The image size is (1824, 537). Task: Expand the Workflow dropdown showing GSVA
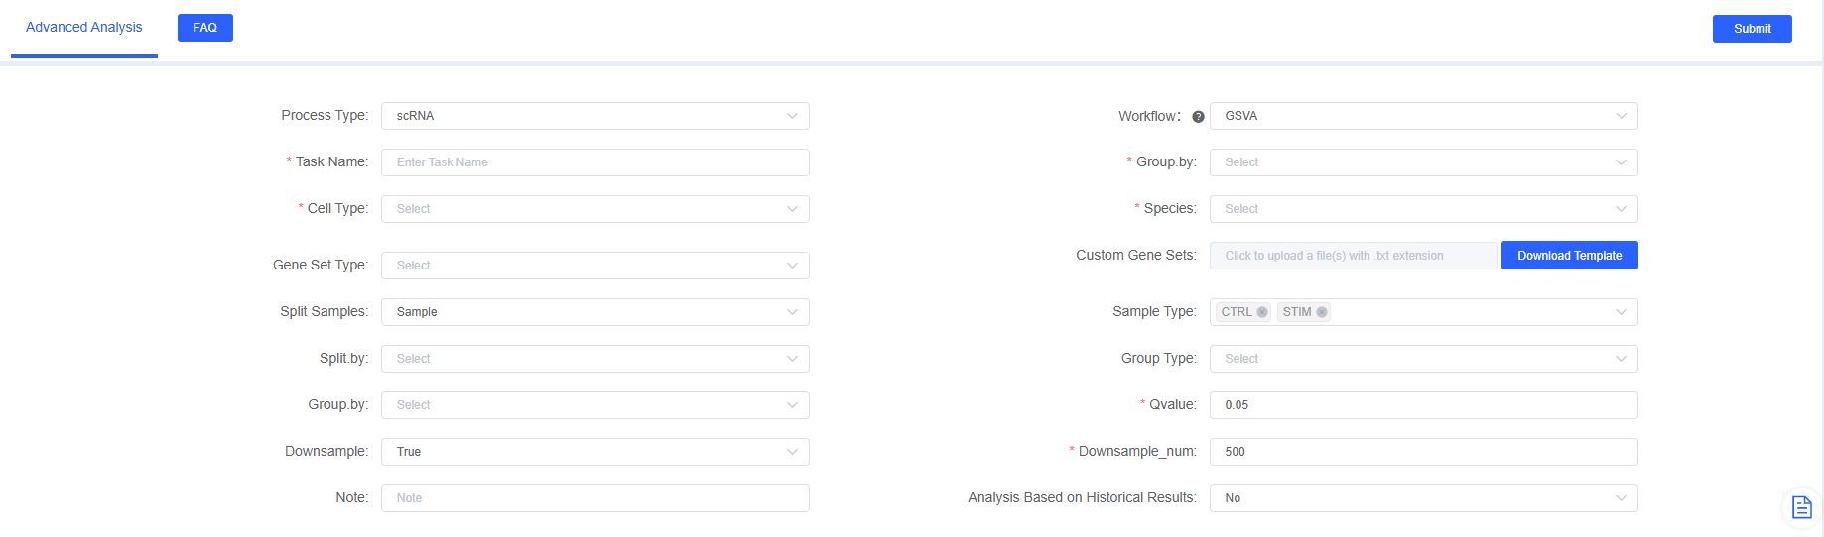pos(1422,116)
